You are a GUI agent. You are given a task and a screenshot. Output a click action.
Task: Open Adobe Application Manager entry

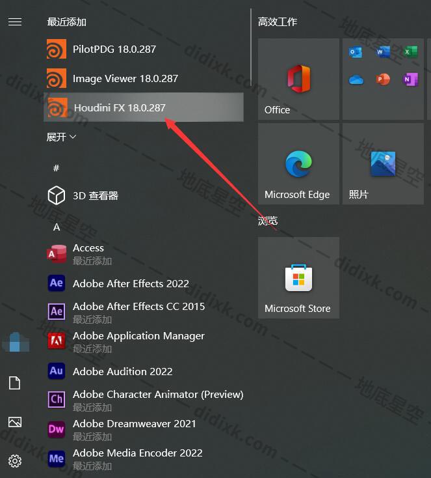coord(139,336)
